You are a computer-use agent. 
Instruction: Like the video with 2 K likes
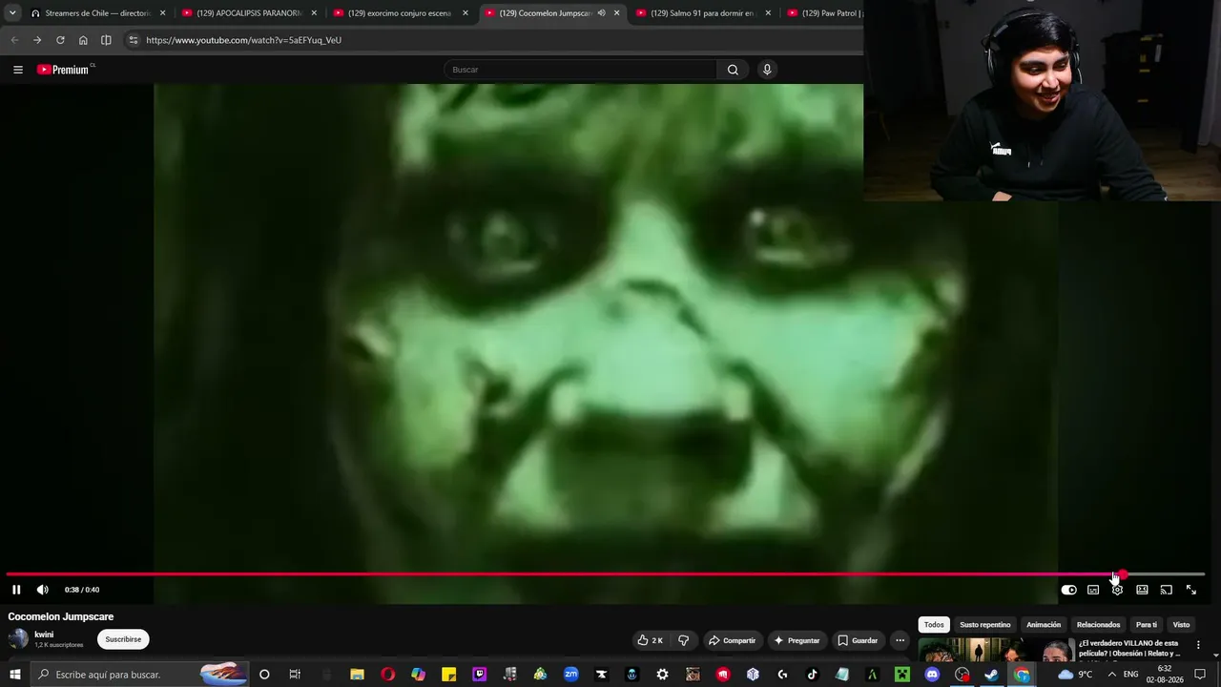pos(651,640)
